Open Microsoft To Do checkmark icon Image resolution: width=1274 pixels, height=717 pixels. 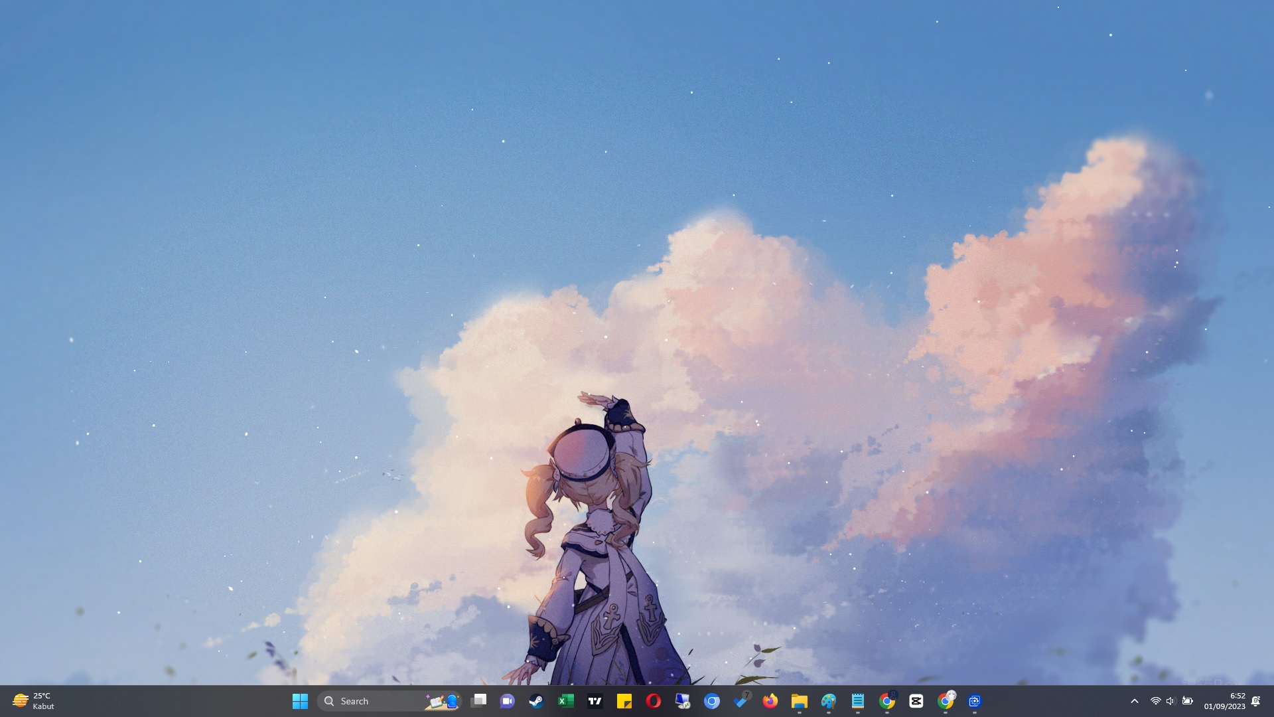(741, 701)
